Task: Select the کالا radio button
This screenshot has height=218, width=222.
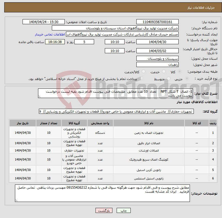Action: (179, 72)
